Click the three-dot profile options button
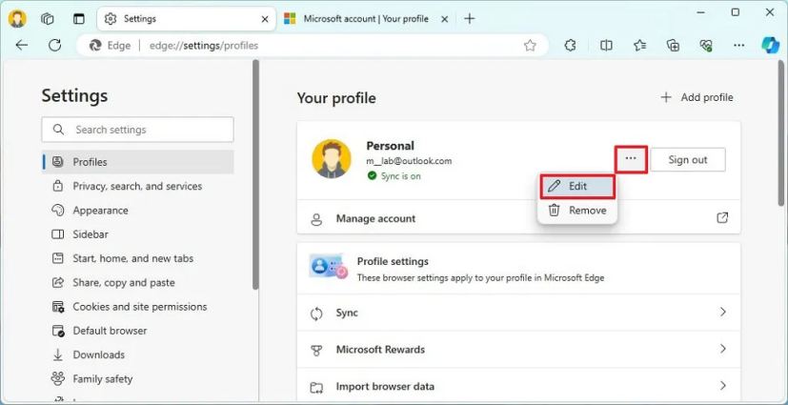 [x=631, y=159]
